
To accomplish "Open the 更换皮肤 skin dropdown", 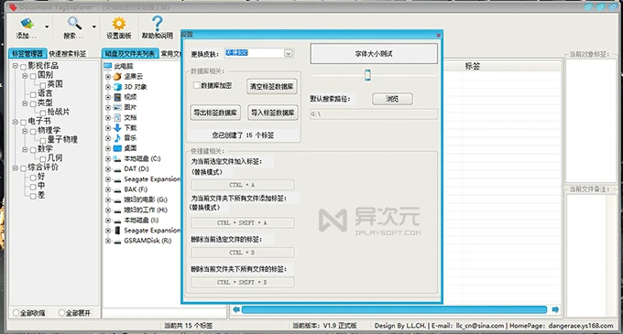I will (289, 53).
